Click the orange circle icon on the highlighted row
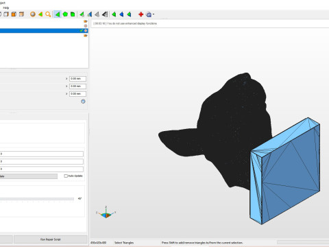The height and width of the screenshot is (247, 329). point(86,30)
